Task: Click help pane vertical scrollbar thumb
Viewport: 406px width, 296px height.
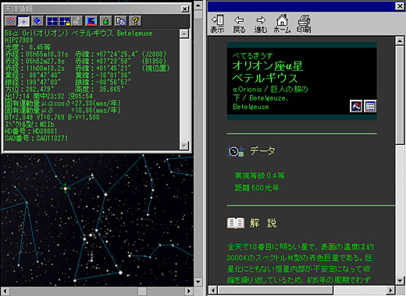Action: (x=400, y=95)
